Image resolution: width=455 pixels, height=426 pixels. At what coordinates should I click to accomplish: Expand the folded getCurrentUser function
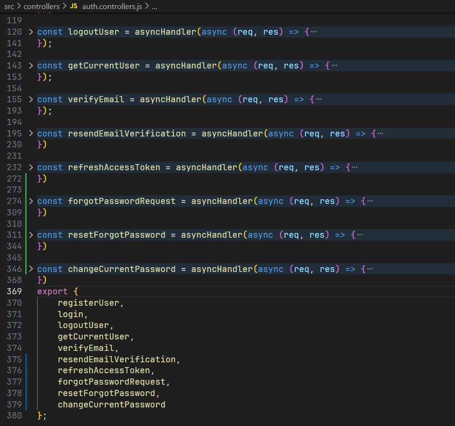tap(31, 66)
